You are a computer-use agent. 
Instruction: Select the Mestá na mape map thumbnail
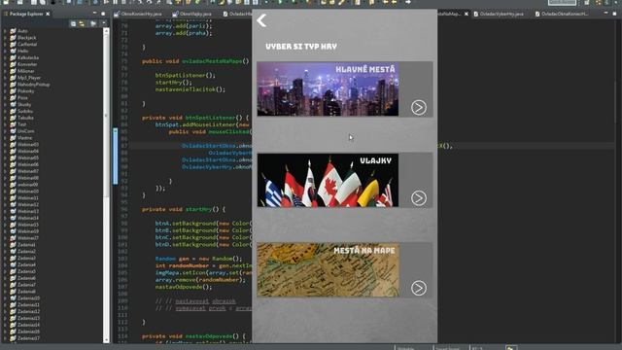(328, 270)
